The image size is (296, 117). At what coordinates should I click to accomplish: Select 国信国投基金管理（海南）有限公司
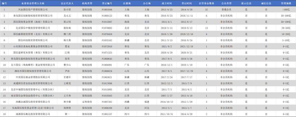33,22
